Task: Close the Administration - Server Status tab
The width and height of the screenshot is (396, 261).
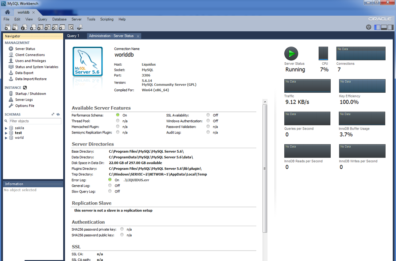Action: [138, 36]
